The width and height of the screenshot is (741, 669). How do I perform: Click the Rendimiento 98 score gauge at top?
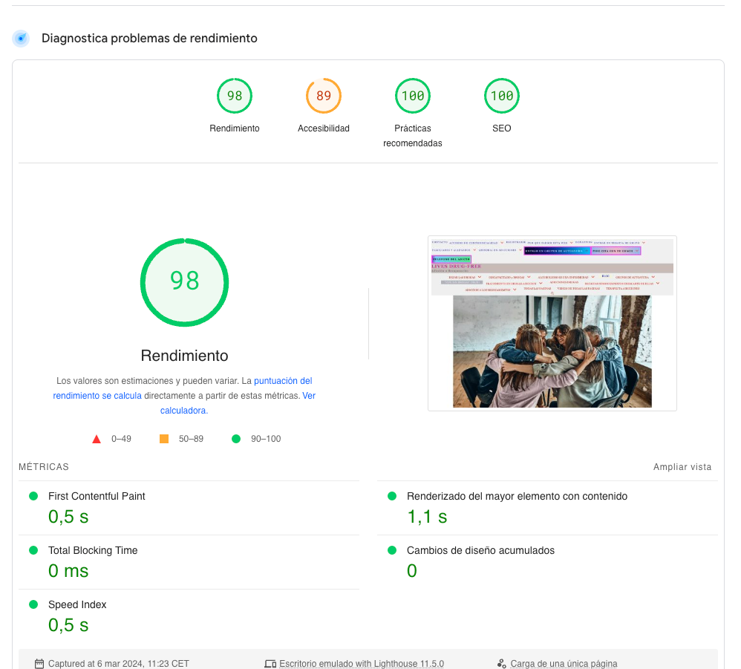[235, 96]
